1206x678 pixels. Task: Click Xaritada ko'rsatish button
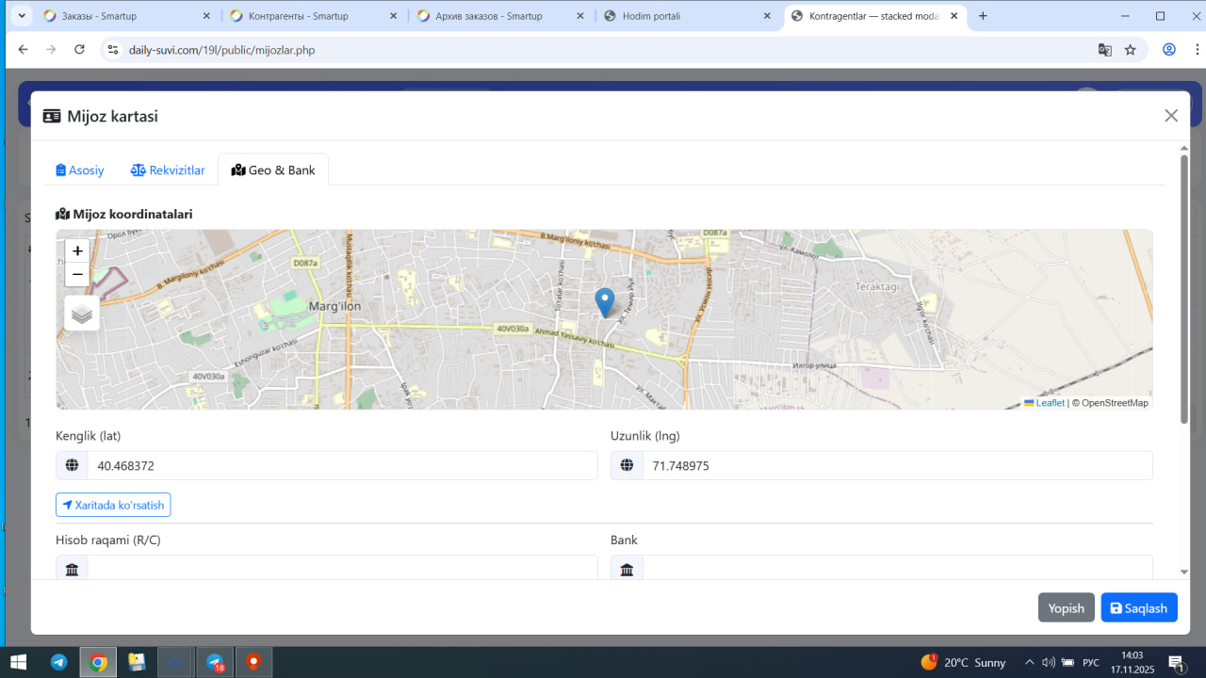[x=113, y=506]
